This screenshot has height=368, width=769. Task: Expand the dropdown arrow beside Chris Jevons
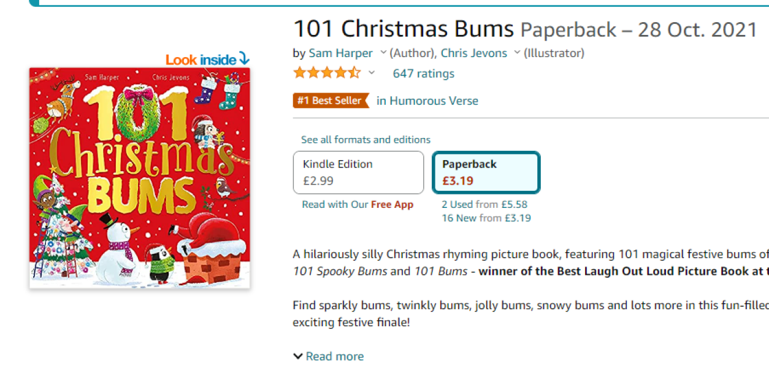[517, 53]
